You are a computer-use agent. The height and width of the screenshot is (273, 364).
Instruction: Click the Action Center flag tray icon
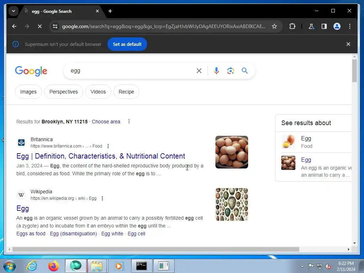tap(311, 266)
